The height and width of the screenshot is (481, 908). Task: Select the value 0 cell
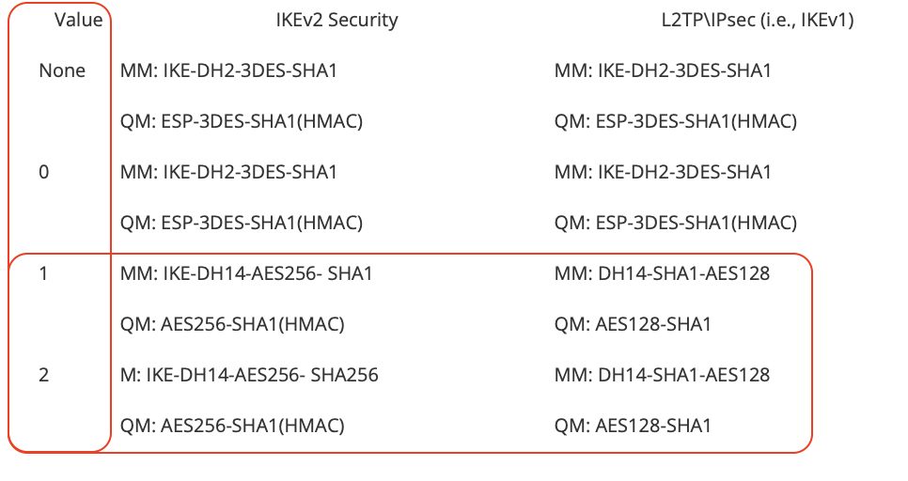[44, 172]
